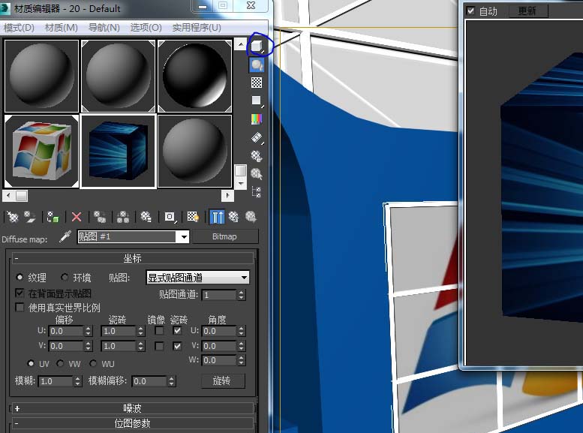This screenshot has width=583, height=433.
Task: Click the Assign Material to Selection icon
Action: tap(53, 217)
